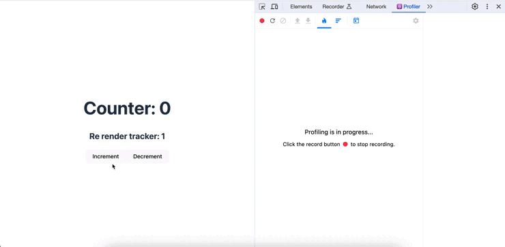Screen dimensions: 505x247
Task: Reload and start profiling
Action: pyautogui.click(x=272, y=20)
